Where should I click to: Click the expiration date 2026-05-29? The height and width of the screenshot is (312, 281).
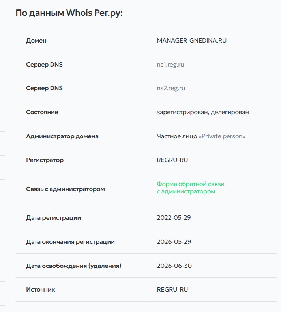174,242
